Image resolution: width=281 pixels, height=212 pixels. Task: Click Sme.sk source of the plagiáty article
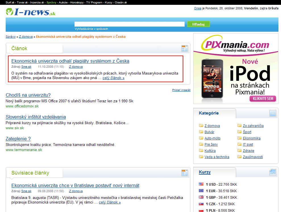coord(26,67)
